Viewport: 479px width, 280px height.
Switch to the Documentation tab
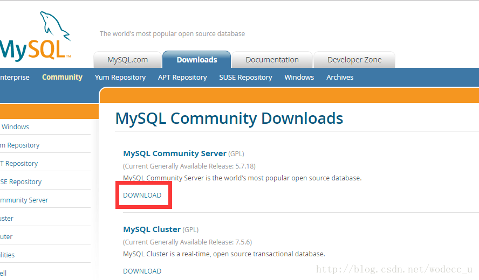click(272, 60)
